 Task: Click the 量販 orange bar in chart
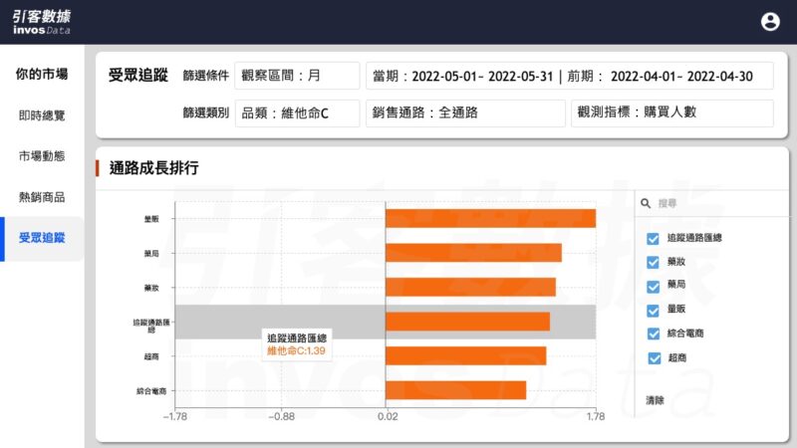tap(490, 219)
